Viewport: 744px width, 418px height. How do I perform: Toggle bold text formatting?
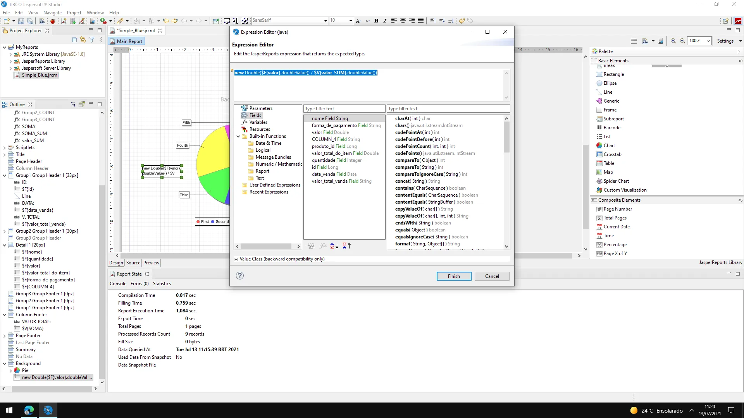(376, 21)
